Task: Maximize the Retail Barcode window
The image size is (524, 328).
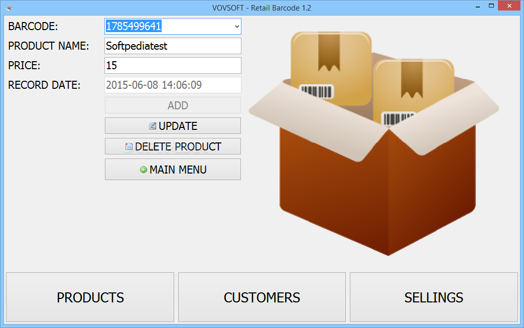Action: [491, 6]
